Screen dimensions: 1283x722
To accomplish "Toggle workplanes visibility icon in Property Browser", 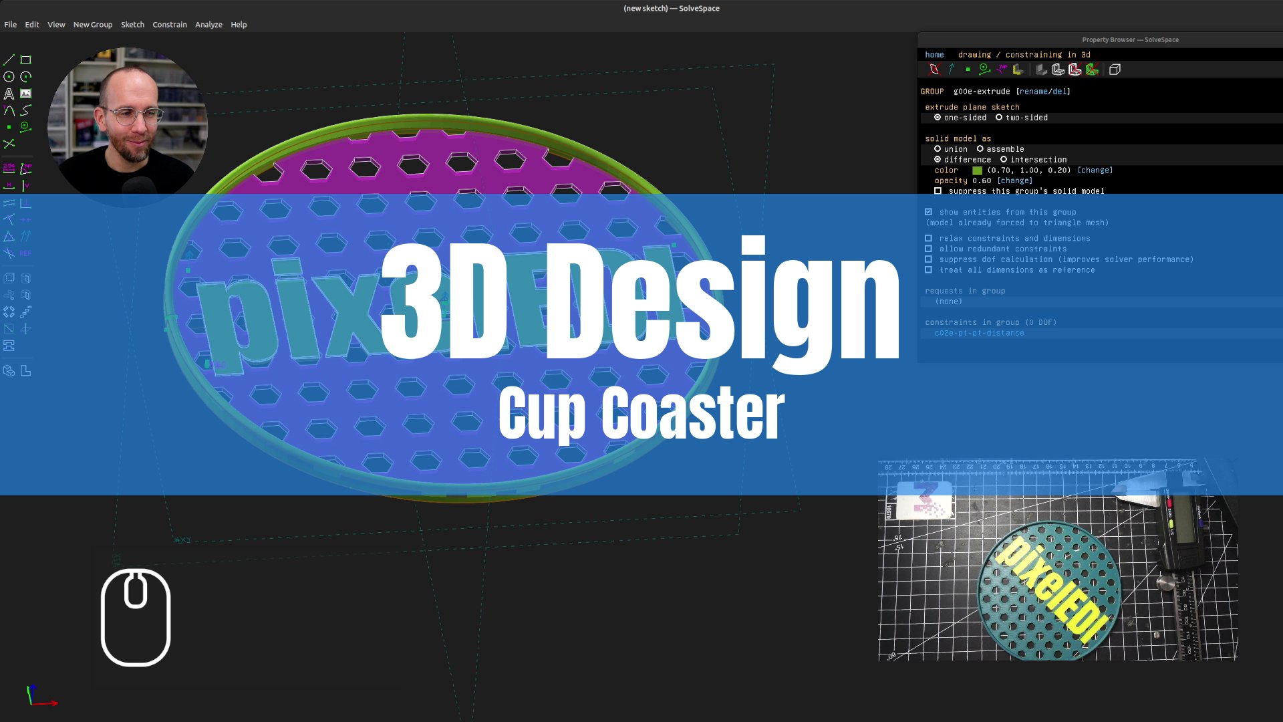I will click(934, 70).
